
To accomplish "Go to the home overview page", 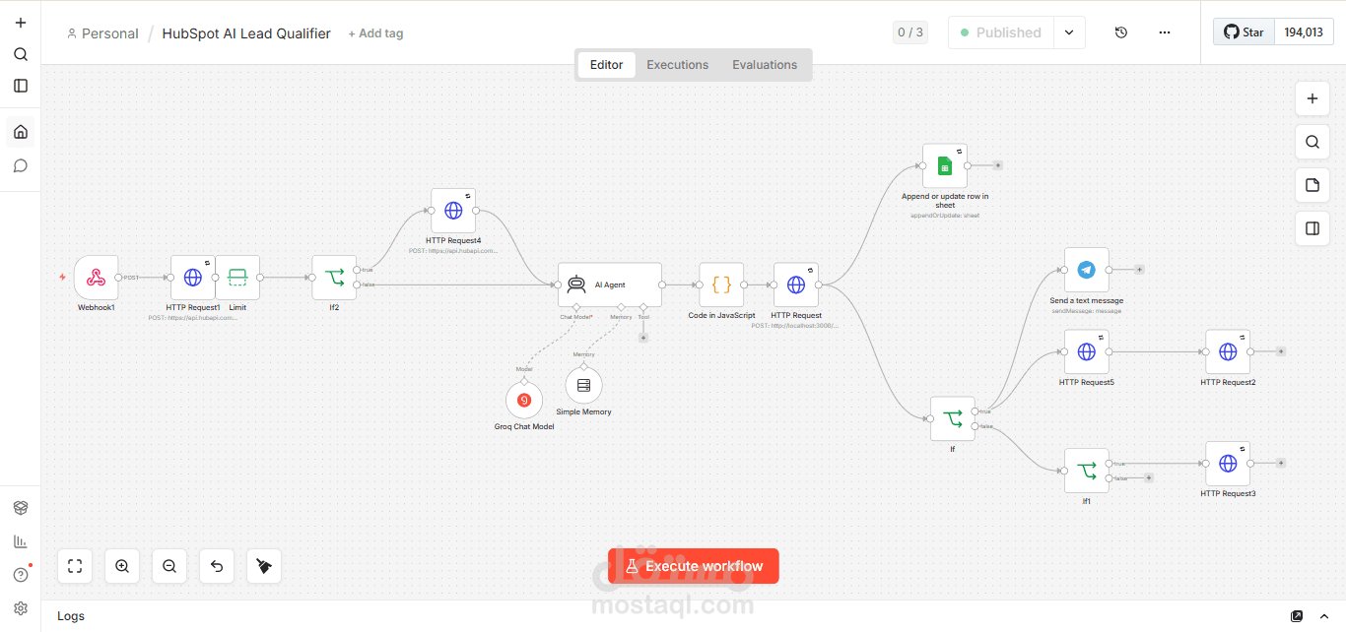I will (21, 132).
